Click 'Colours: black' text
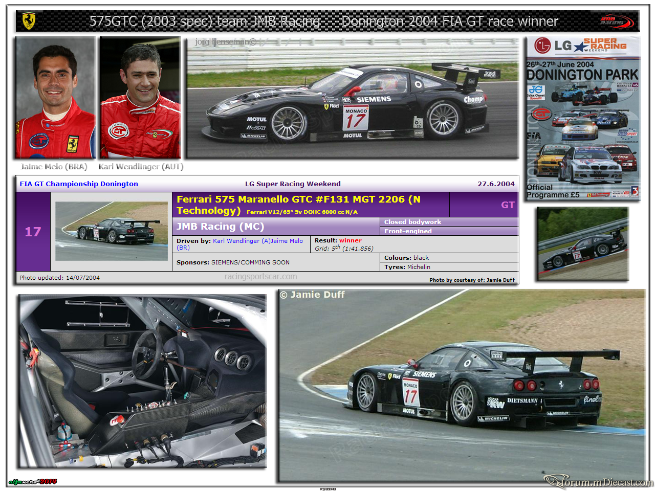The image size is (655, 491). click(x=406, y=258)
